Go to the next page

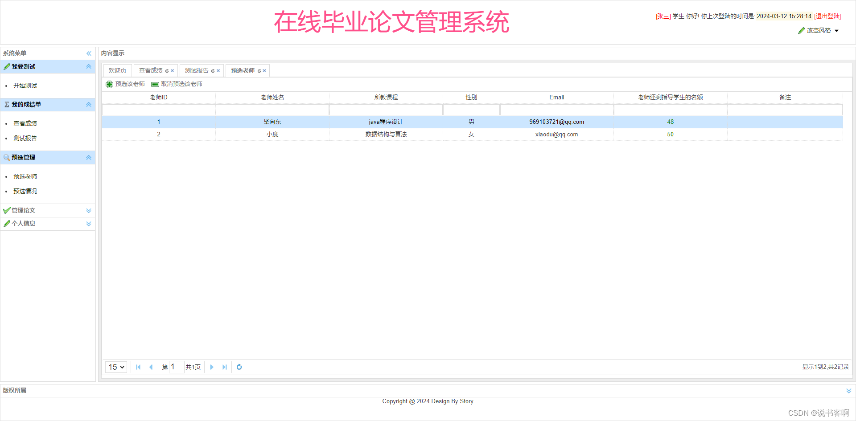212,367
